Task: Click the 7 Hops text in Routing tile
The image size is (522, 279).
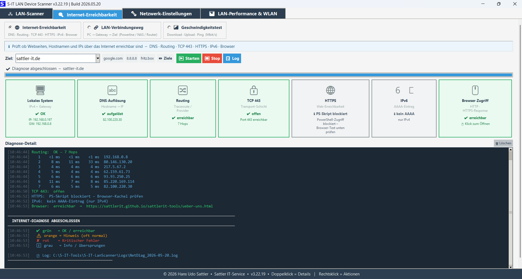Action: [183, 124]
